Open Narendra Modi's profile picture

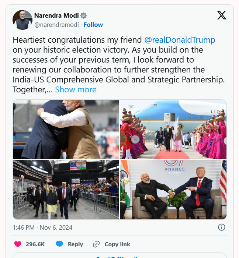click(x=22, y=20)
